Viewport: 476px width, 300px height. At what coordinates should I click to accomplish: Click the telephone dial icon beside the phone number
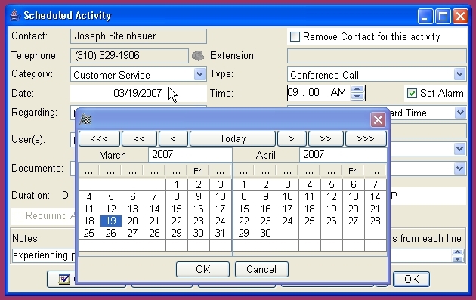(198, 56)
